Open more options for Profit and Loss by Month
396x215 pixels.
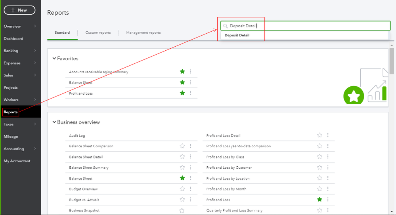[x=328, y=189]
